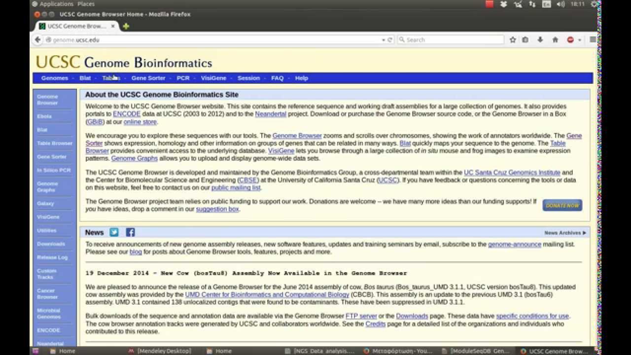Follow the public mailing list link
Image resolution: width=631 pixels, height=355 pixels.
pos(236,188)
